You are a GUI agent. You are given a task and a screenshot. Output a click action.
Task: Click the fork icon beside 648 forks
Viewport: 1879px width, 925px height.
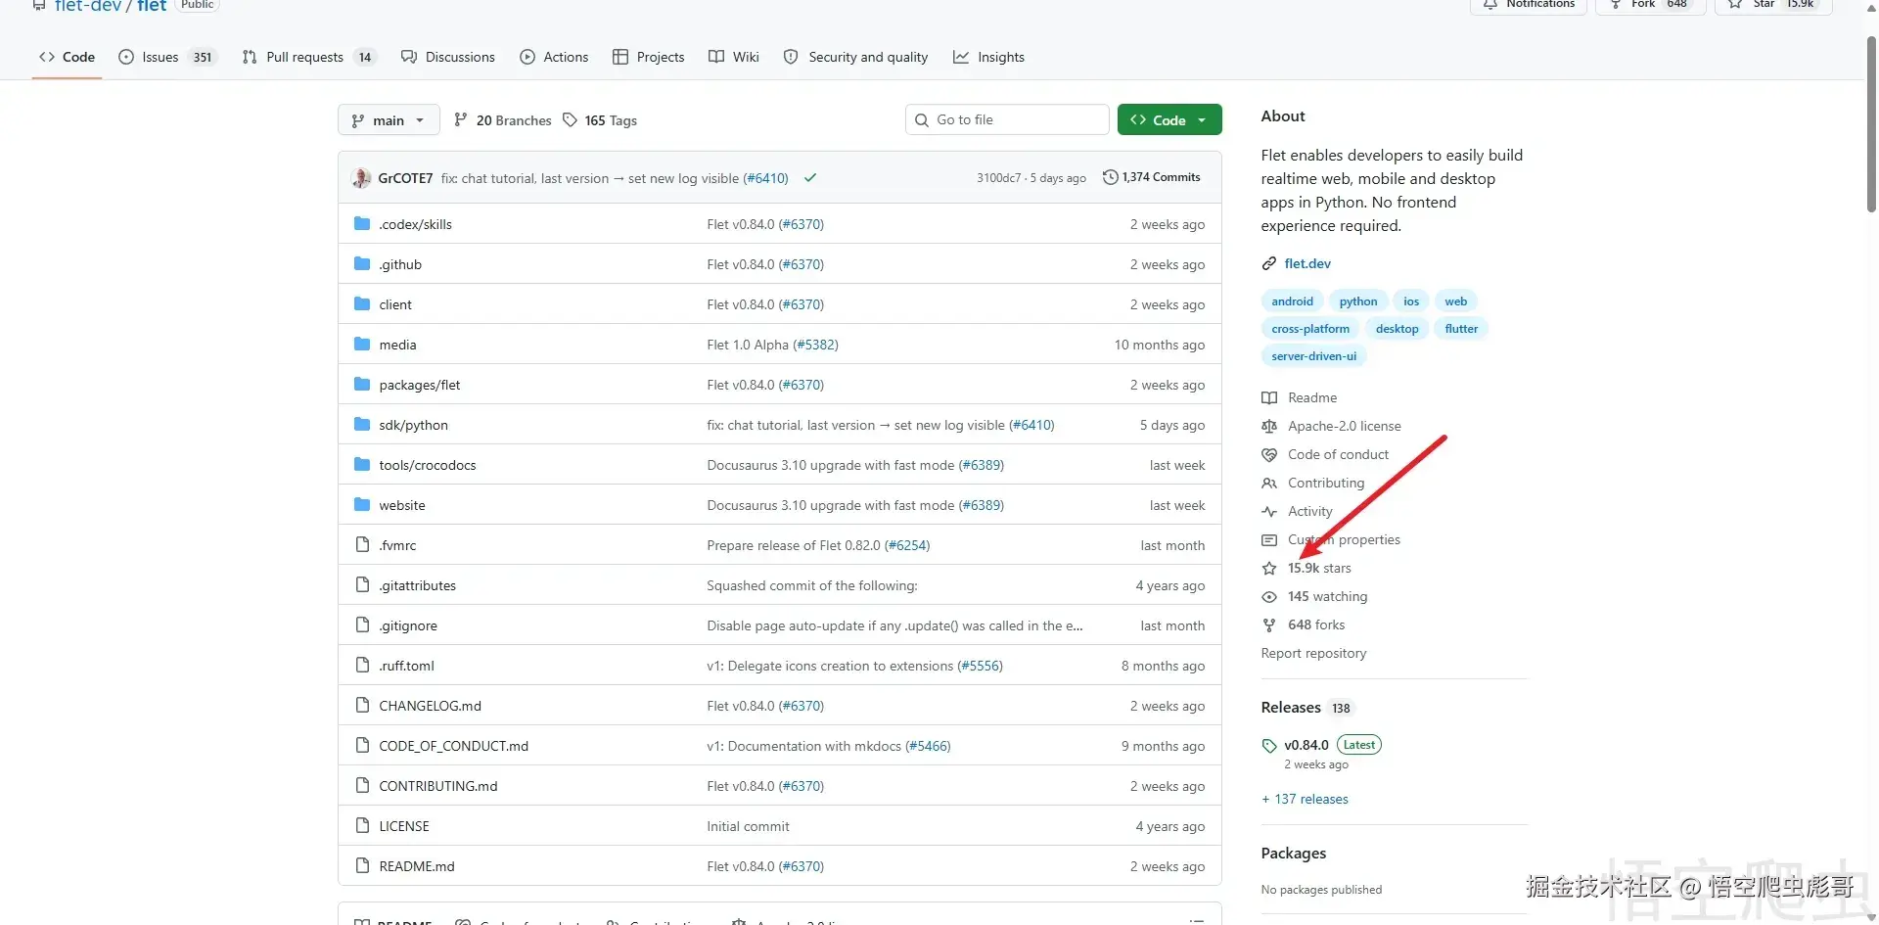[1269, 624]
